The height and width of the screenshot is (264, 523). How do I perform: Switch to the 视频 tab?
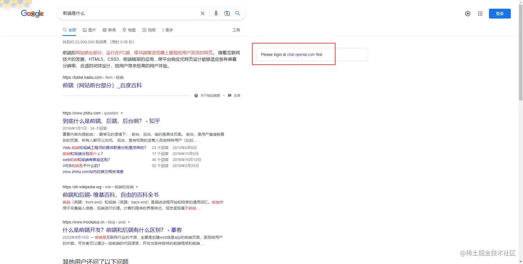(x=149, y=30)
